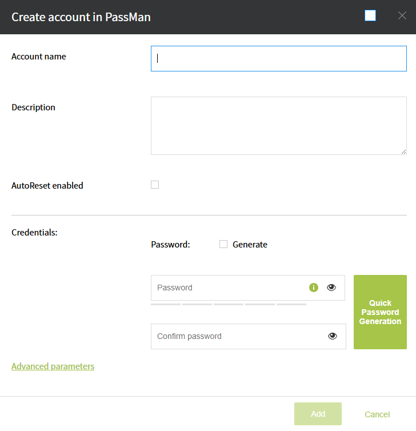416x431 pixels.
Task: Focus the Account name input field
Action: coord(278,59)
